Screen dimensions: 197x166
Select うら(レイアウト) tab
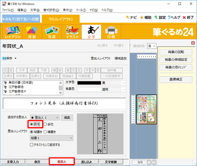click(x=61, y=19)
